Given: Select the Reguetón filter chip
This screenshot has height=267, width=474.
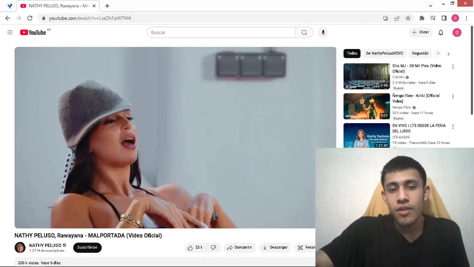Looking at the screenshot, I should click(x=420, y=53).
